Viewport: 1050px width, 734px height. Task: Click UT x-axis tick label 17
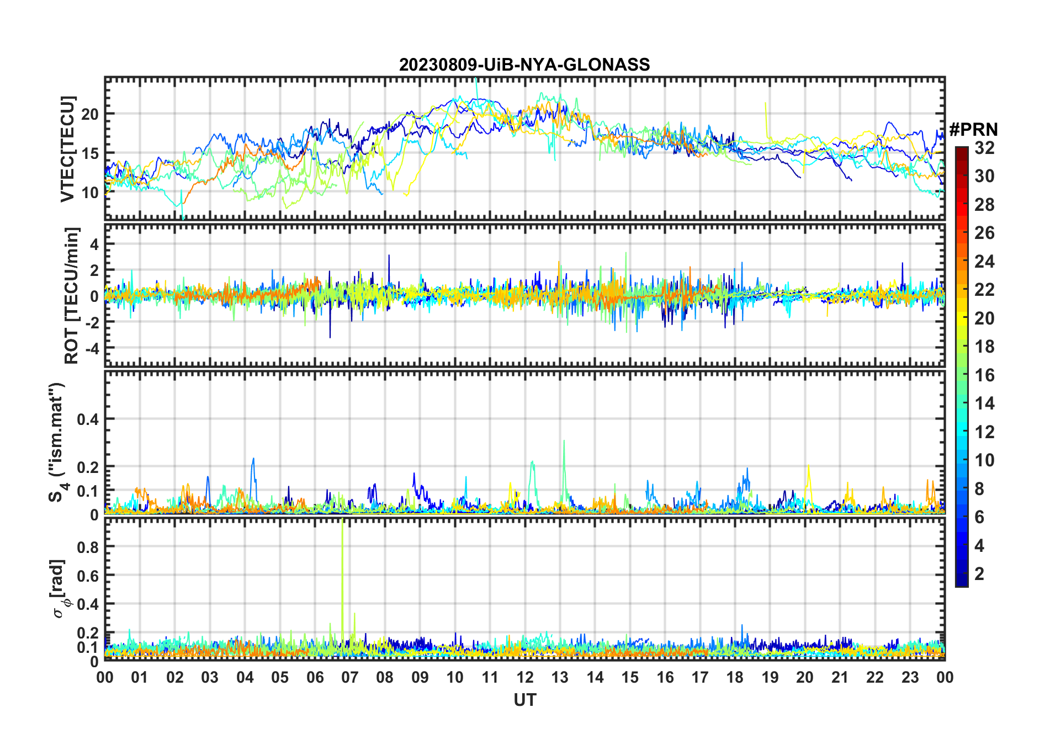point(700,677)
